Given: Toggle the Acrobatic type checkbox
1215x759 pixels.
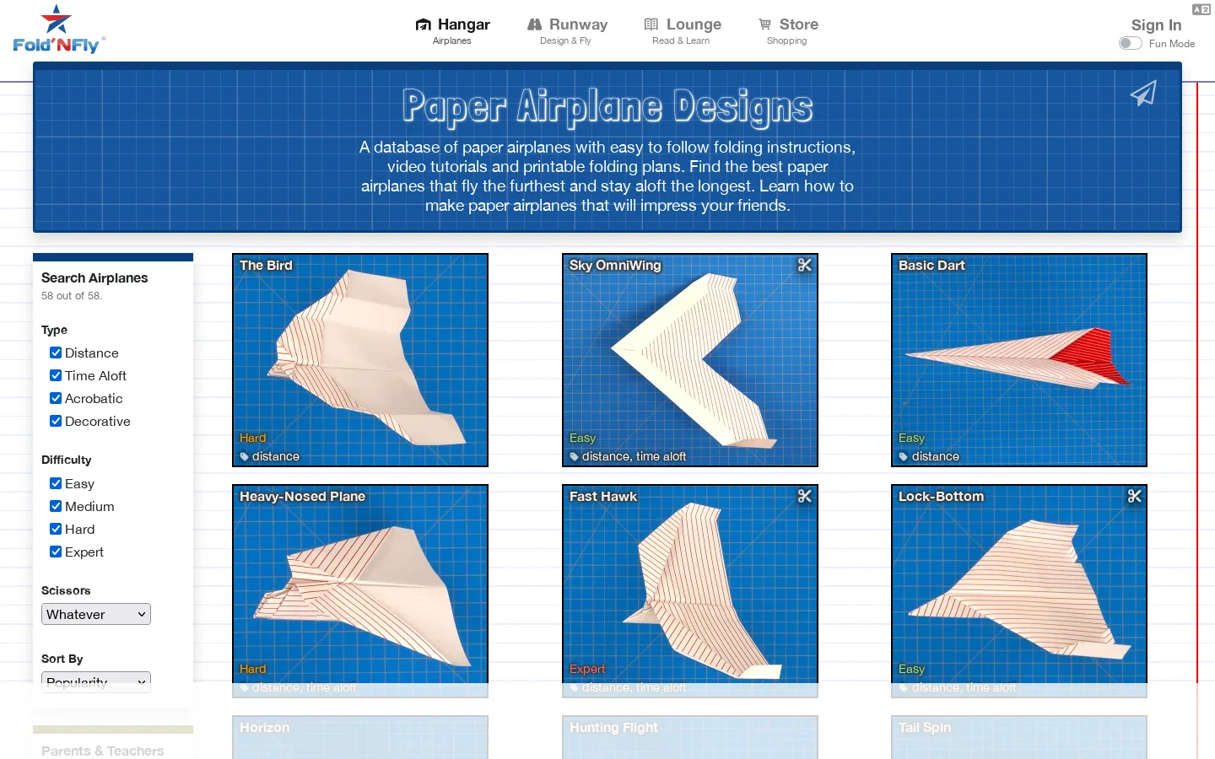Looking at the screenshot, I should point(56,398).
